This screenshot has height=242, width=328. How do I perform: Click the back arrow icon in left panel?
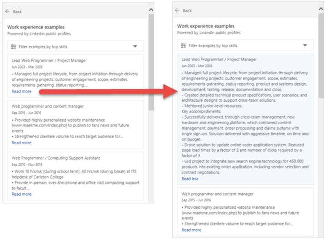point(8,12)
